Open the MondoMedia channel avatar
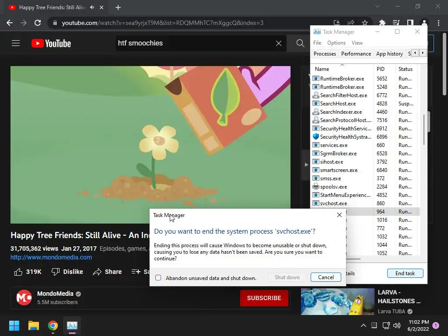This screenshot has width=448, height=336. tap(24, 297)
